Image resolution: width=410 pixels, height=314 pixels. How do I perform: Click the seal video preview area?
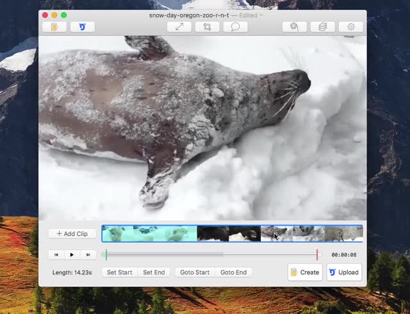(202, 128)
